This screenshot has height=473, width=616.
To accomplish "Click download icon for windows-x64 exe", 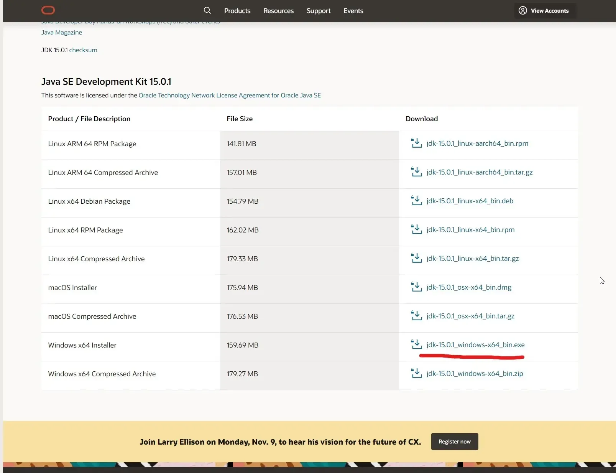I will (x=416, y=344).
